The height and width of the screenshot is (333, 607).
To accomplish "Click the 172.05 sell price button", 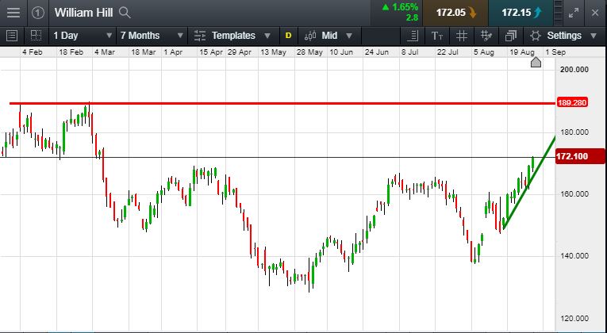I will 455,13.
